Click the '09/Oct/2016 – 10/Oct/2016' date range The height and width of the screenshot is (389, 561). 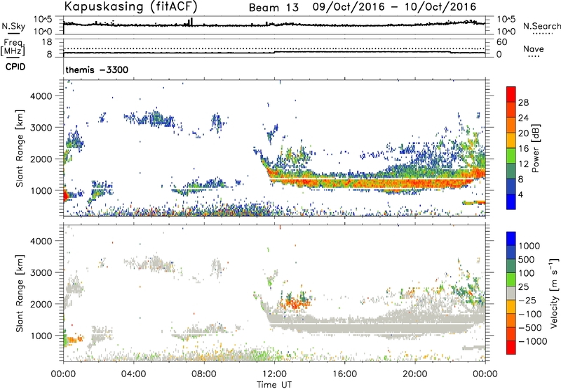tap(394, 7)
